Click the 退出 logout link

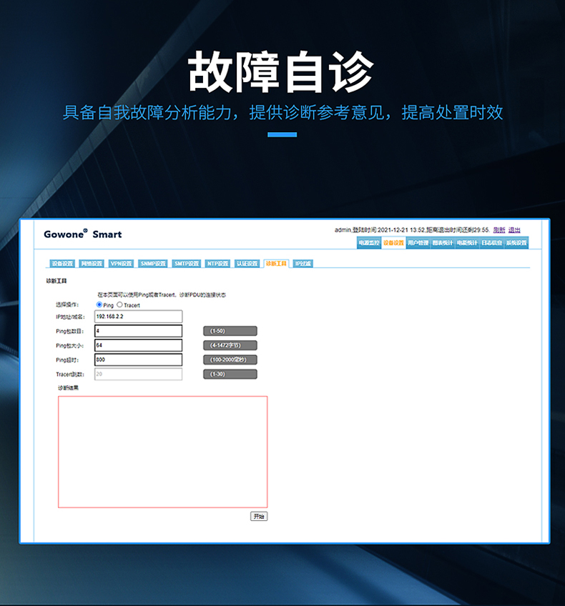[514, 229]
